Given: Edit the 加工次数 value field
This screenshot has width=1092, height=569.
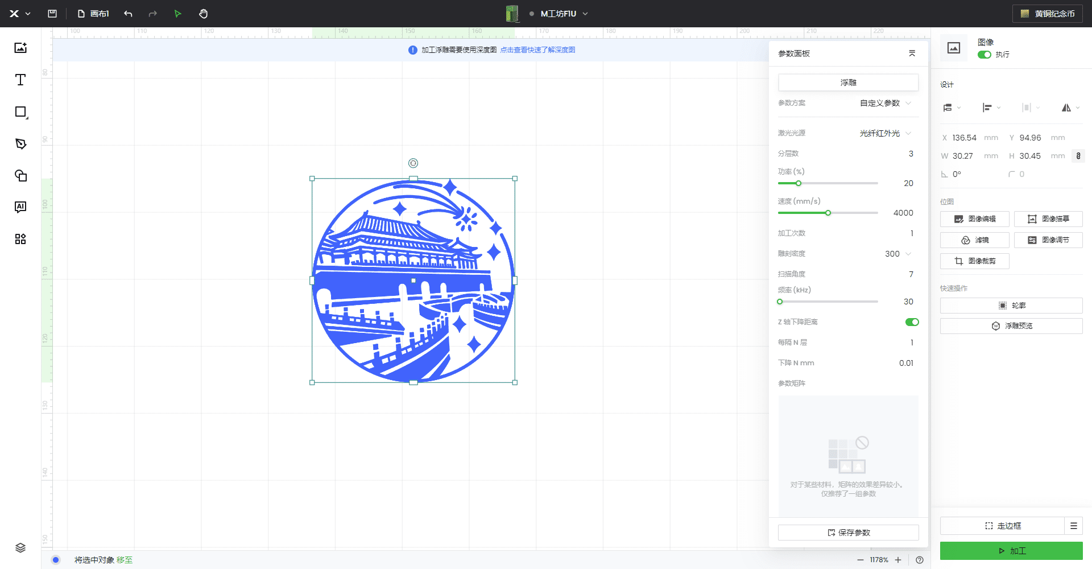Looking at the screenshot, I should (x=911, y=233).
